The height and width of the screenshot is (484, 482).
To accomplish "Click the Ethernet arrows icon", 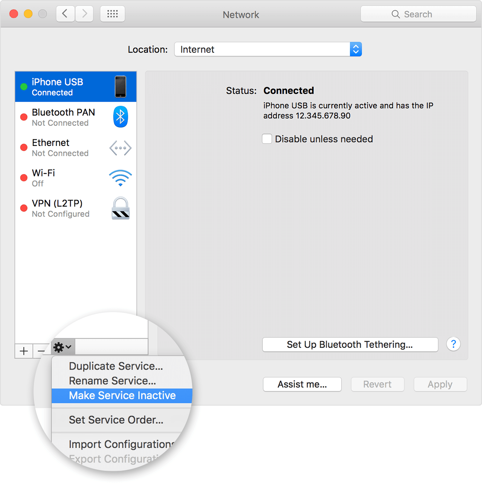I will (x=120, y=148).
